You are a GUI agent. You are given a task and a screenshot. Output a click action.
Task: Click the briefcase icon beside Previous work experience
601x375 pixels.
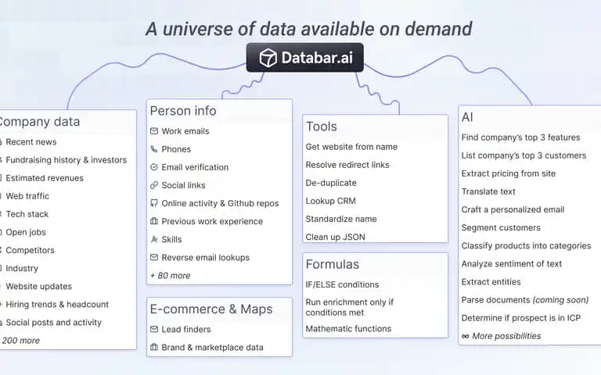click(154, 221)
